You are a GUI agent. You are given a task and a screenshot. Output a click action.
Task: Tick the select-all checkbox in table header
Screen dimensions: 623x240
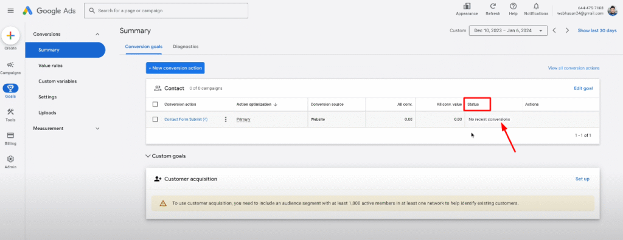pos(155,105)
